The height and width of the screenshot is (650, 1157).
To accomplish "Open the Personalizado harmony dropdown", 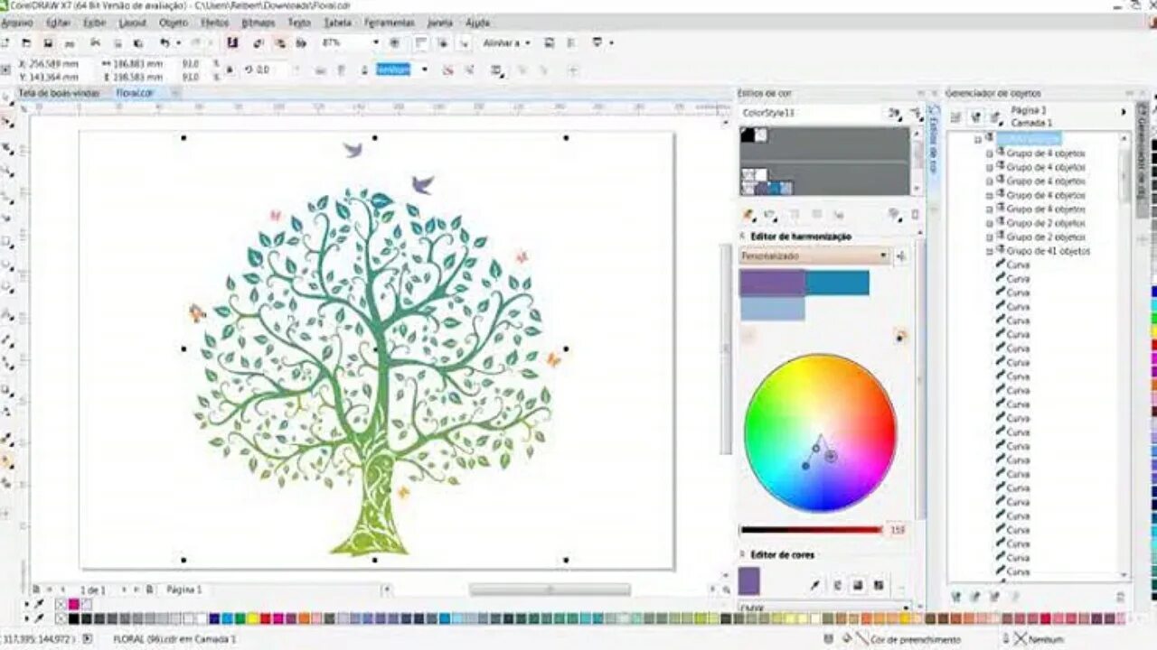I will (884, 255).
